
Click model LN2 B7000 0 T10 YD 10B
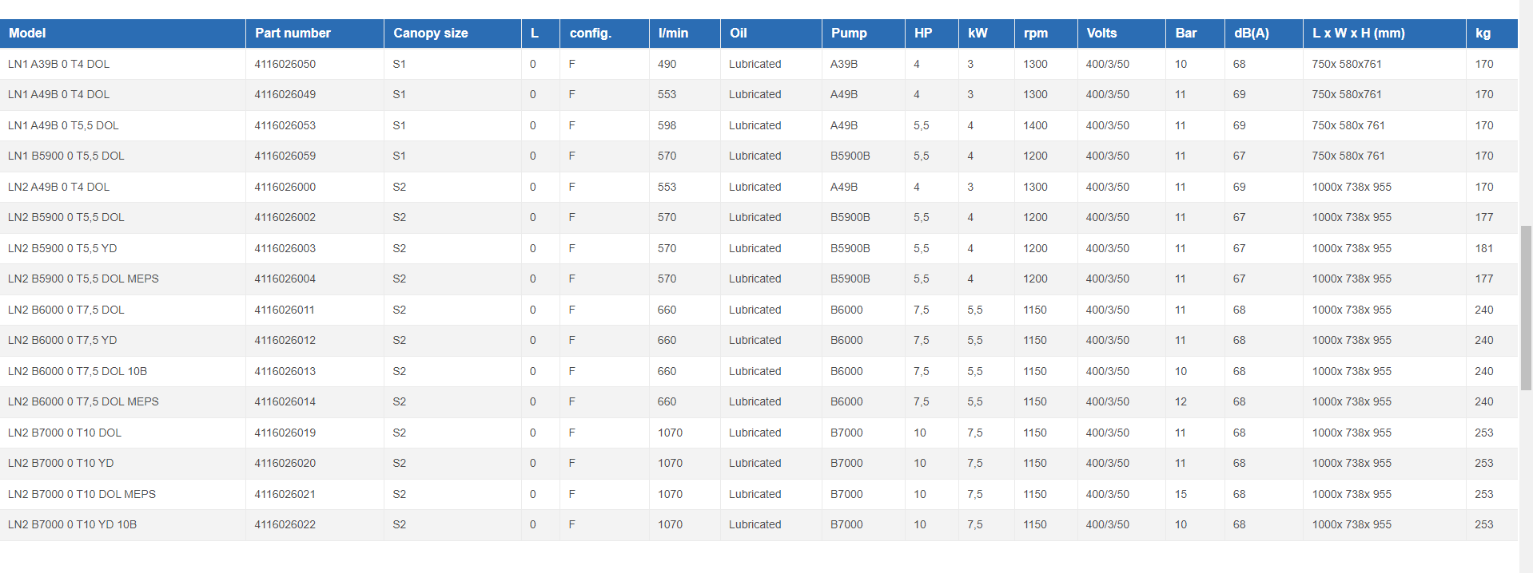click(72, 524)
